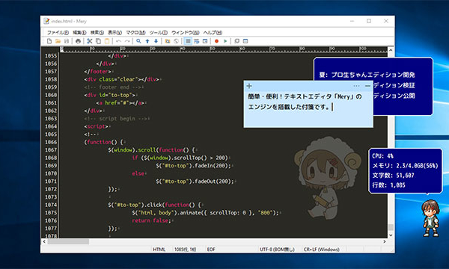Add a new sticky note with plus

pyautogui.click(x=249, y=86)
